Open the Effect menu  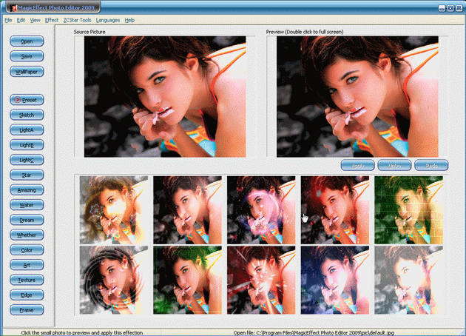[51, 20]
